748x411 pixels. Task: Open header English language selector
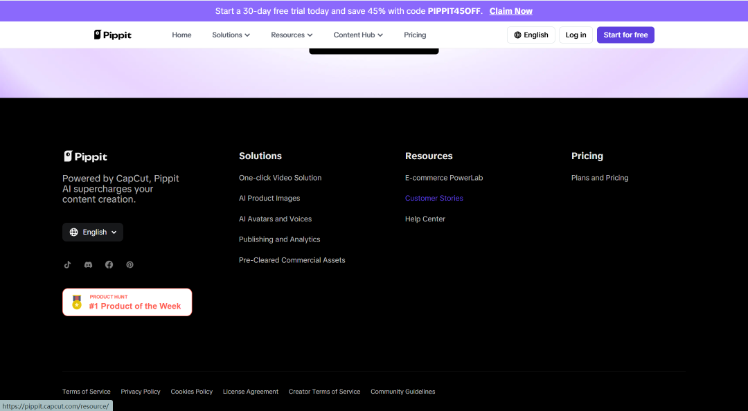tap(531, 35)
